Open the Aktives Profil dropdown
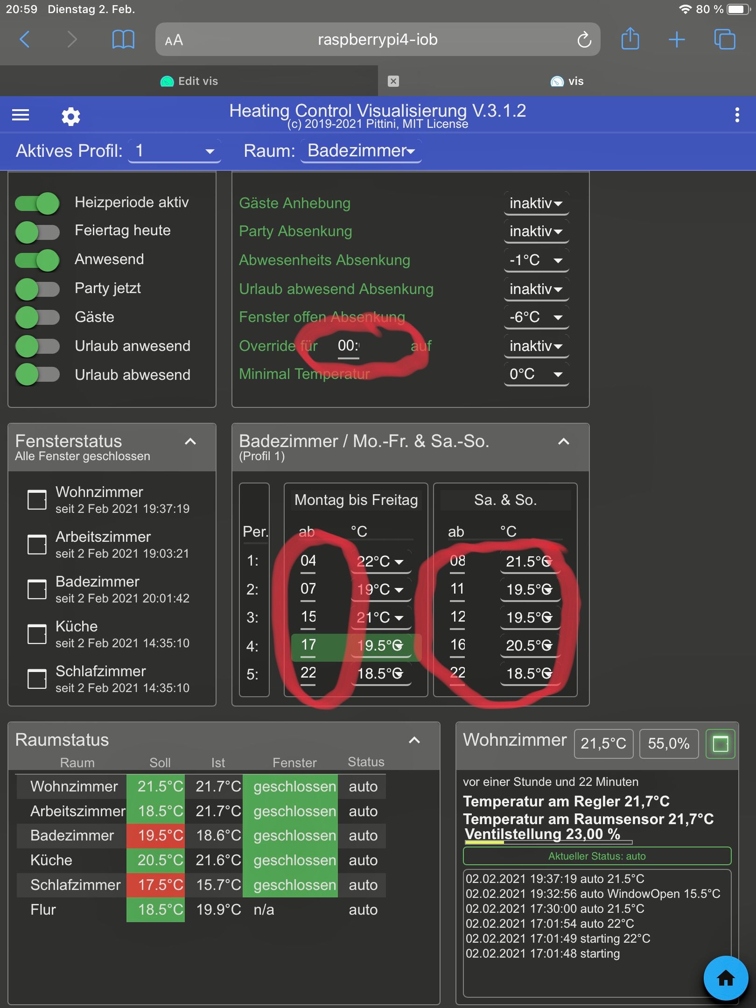 pos(174,151)
